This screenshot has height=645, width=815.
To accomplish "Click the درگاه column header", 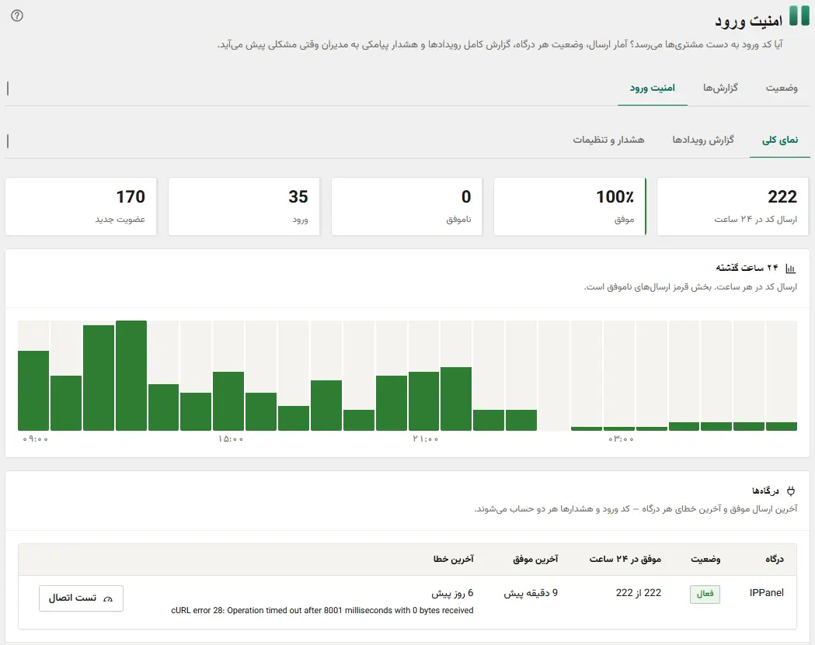I will pos(775,560).
